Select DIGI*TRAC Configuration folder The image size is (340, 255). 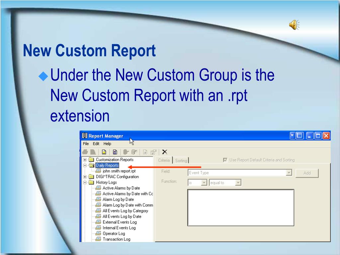click(x=117, y=177)
